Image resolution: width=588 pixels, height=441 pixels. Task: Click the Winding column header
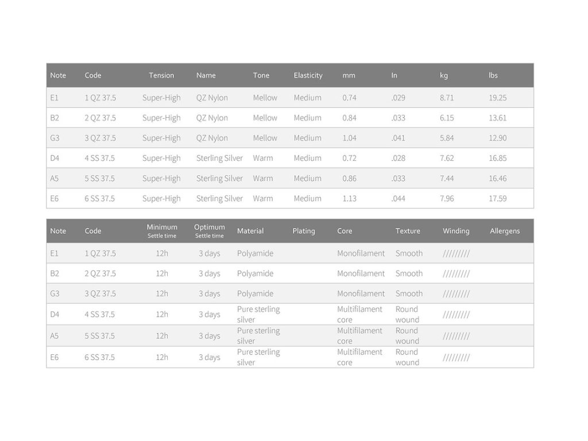(456, 231)
